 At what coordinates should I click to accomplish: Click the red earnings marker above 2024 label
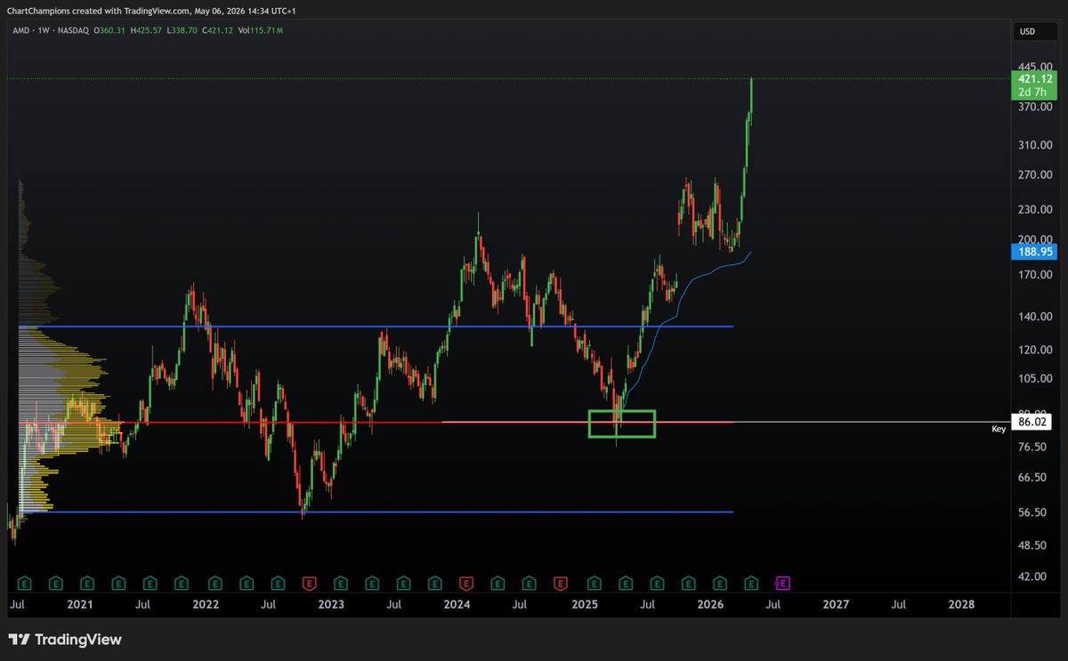(465, 584)
